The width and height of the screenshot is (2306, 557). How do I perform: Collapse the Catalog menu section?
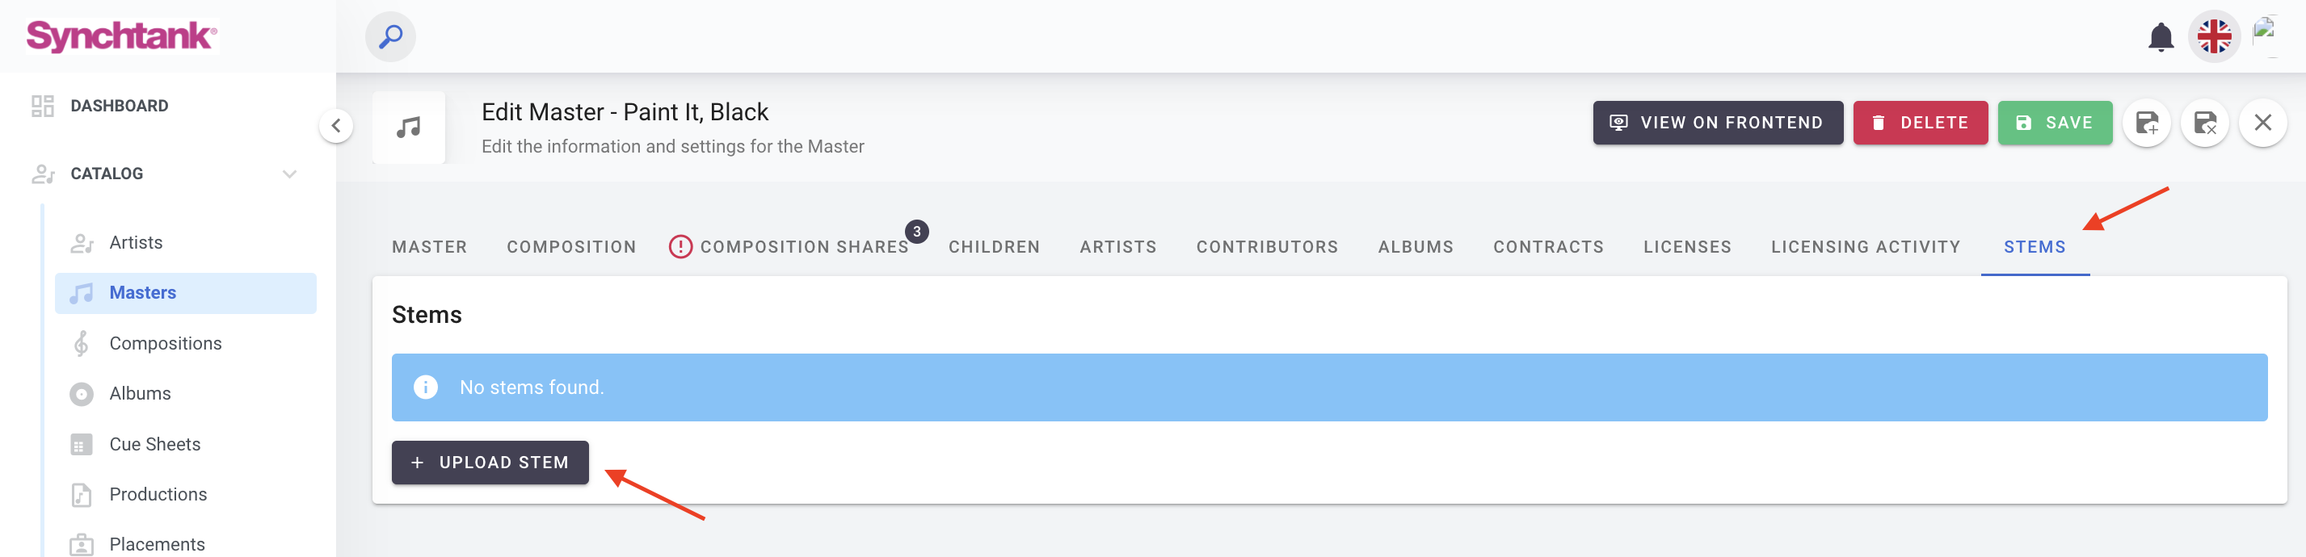pyautogui.click(x=289, y=174)
